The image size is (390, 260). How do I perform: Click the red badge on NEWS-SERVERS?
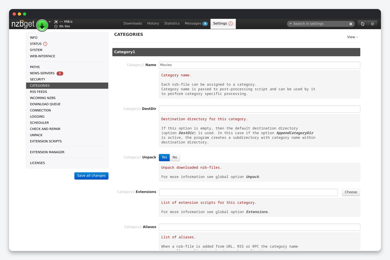60,74
